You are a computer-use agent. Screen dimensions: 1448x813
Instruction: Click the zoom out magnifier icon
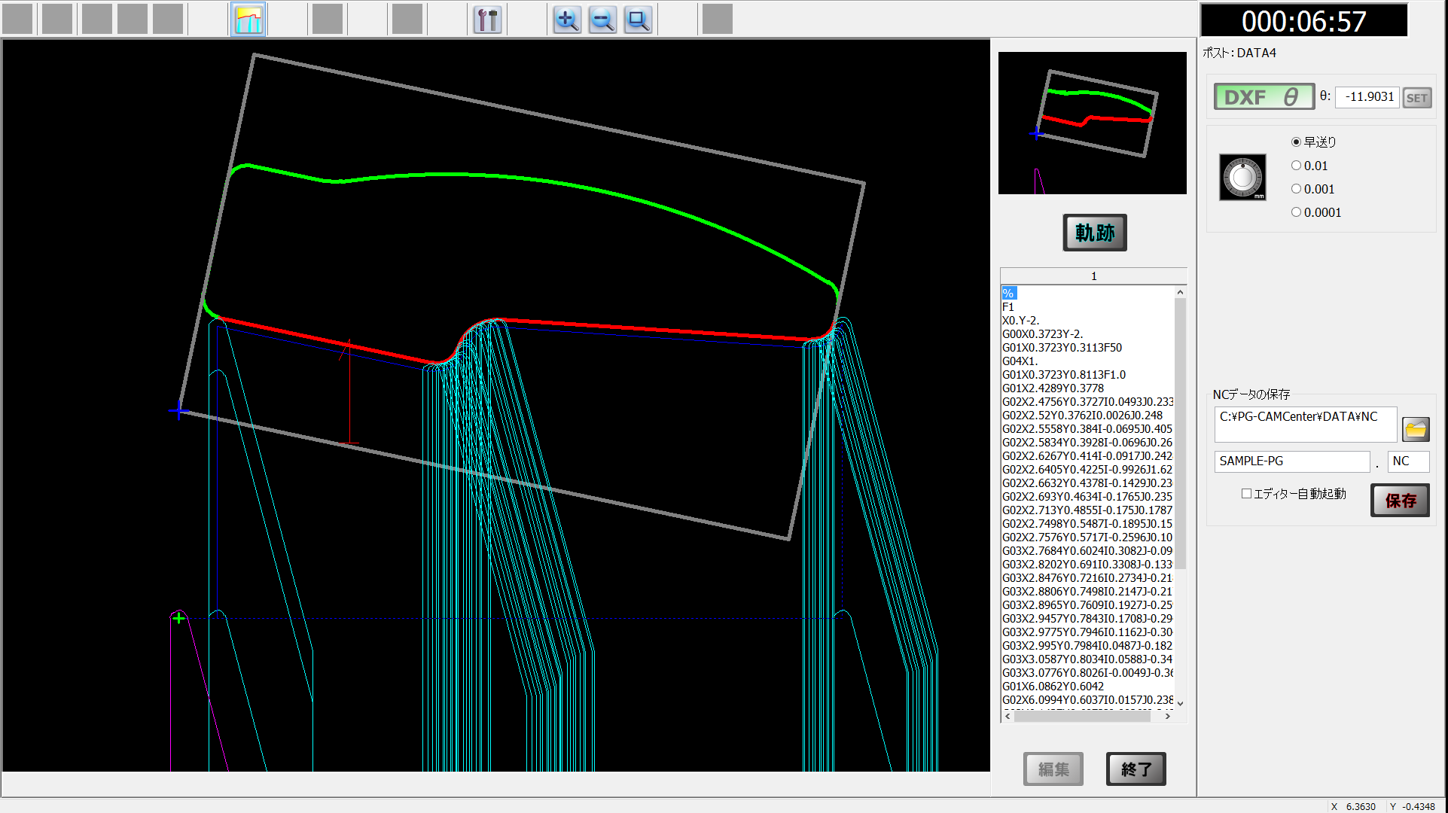point(602,20)
